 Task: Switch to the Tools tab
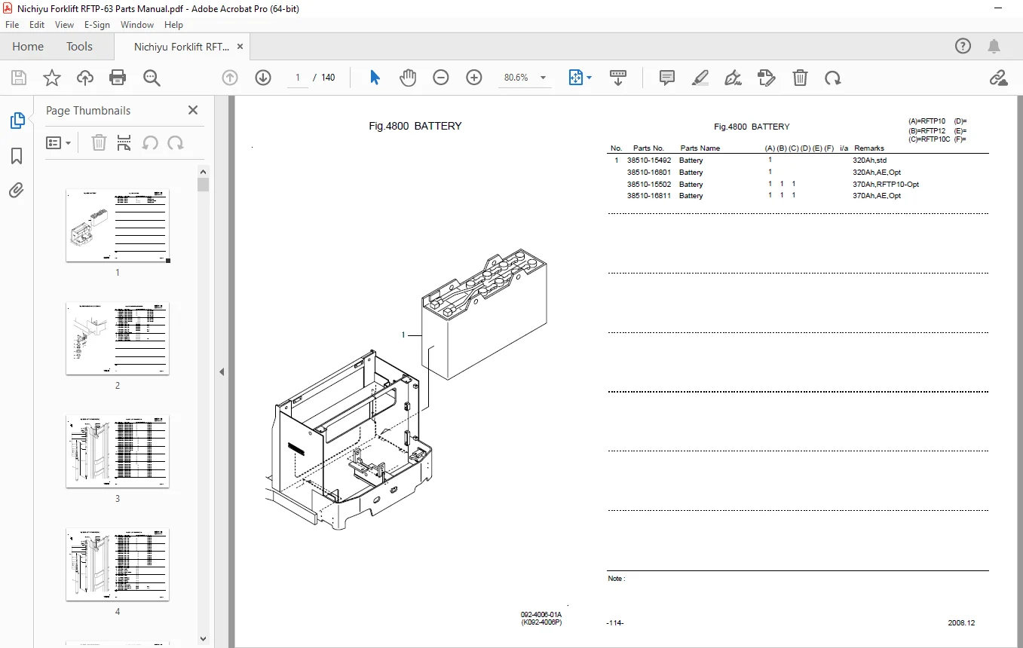[79, 47]
